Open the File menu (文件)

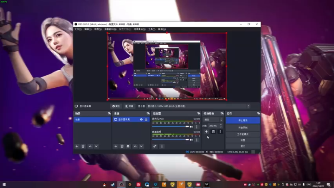point(78,29)
